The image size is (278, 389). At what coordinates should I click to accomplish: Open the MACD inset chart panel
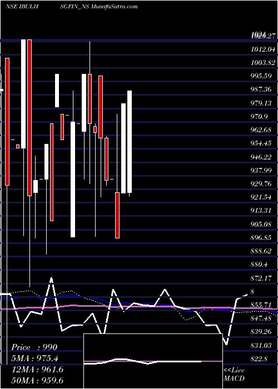click(153, 361)
